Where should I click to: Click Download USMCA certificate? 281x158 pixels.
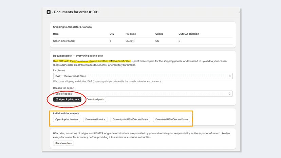point(171,119)
